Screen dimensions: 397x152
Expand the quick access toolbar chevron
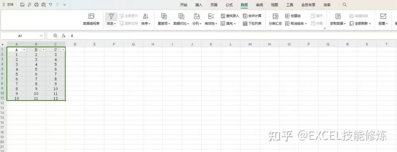click(x=65, y=5)
